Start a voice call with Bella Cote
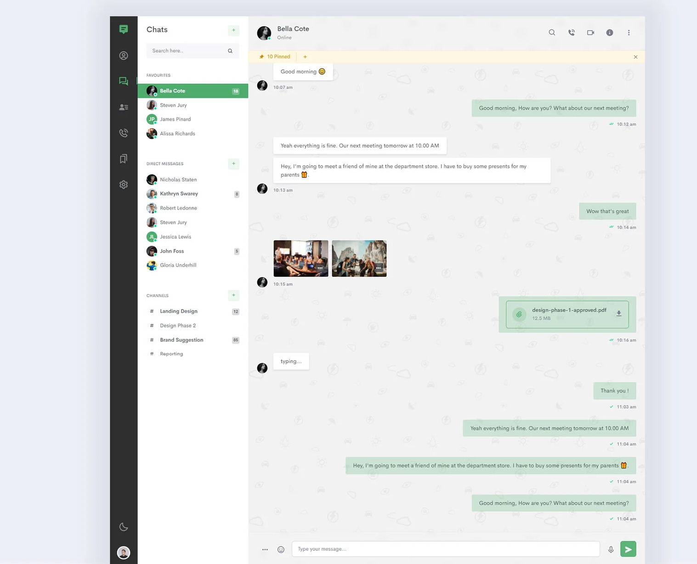This screenshot has height=564, width=697. pyautogui.click(x=571, y=33)
